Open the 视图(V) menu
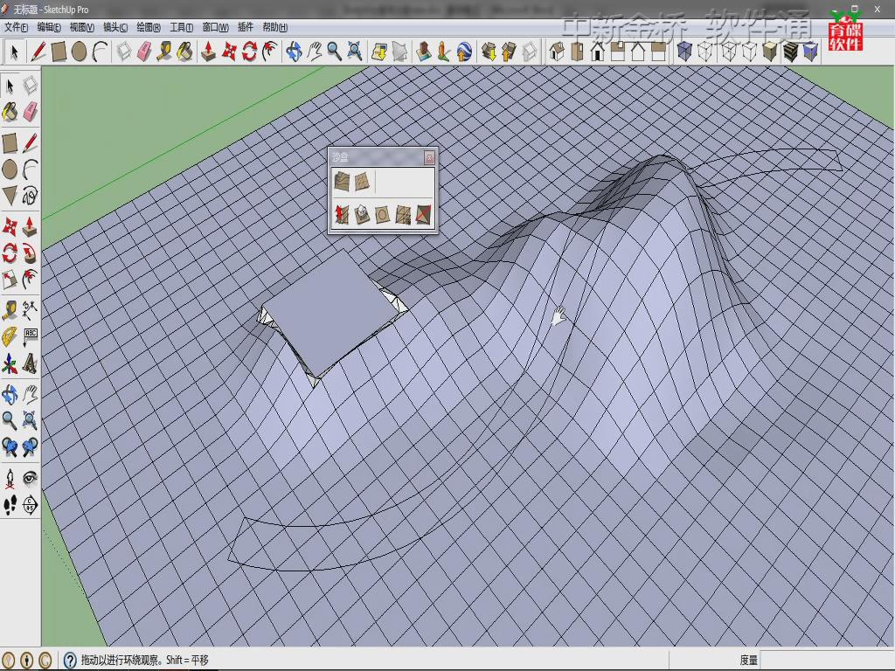Screen dimensions: 895x671 click(81, 27)
